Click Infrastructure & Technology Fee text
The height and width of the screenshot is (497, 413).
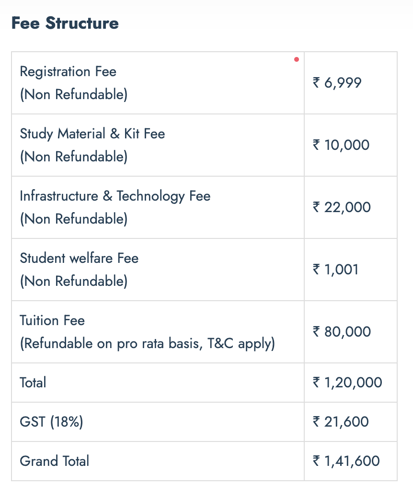[x=115, y=196]
